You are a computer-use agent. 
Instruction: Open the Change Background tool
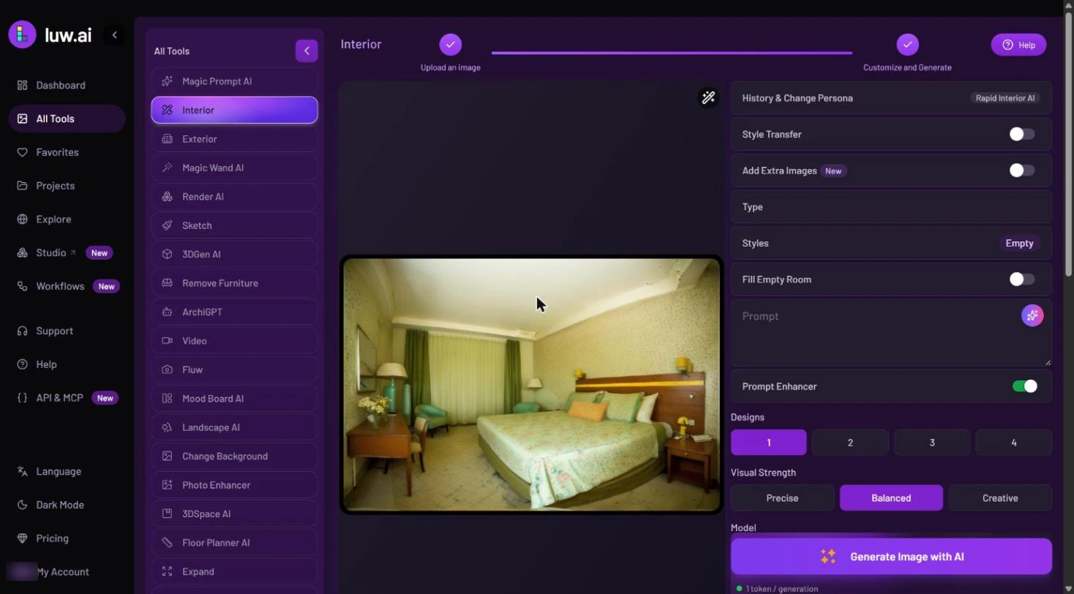click(235, 456)
